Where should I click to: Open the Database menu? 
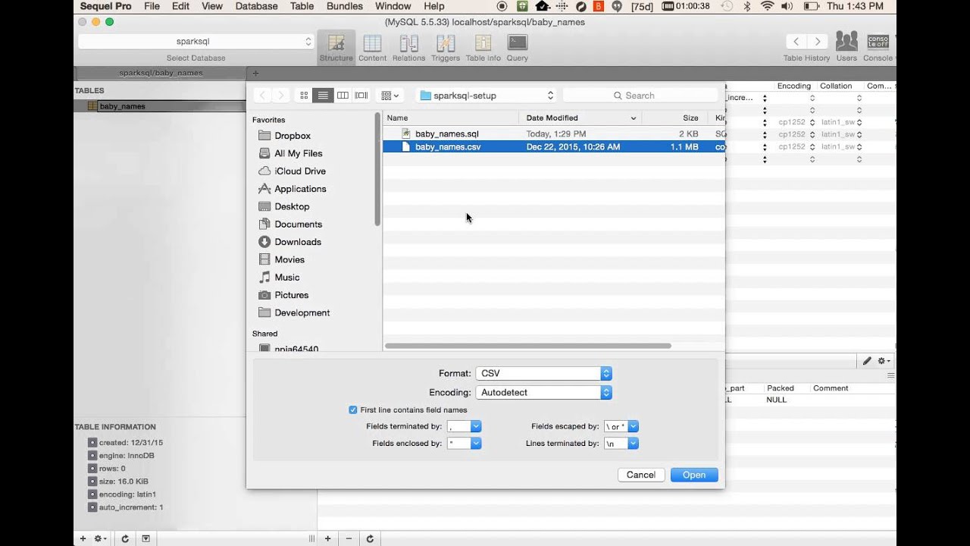pos(256,6)
